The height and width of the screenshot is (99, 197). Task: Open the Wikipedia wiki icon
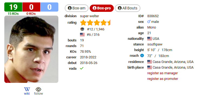point(27,89)
